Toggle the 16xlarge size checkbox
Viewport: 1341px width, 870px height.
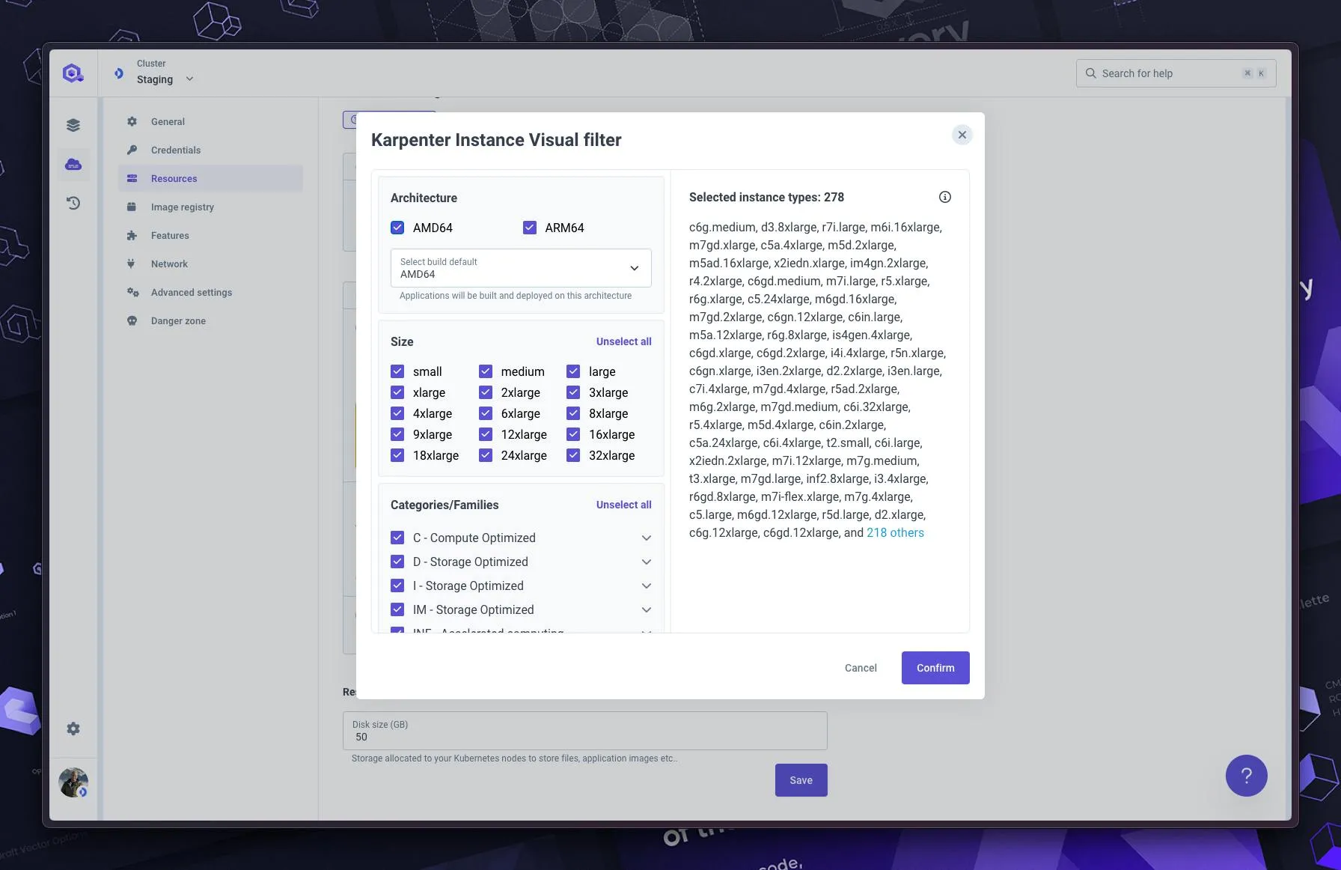coord(573,434)
